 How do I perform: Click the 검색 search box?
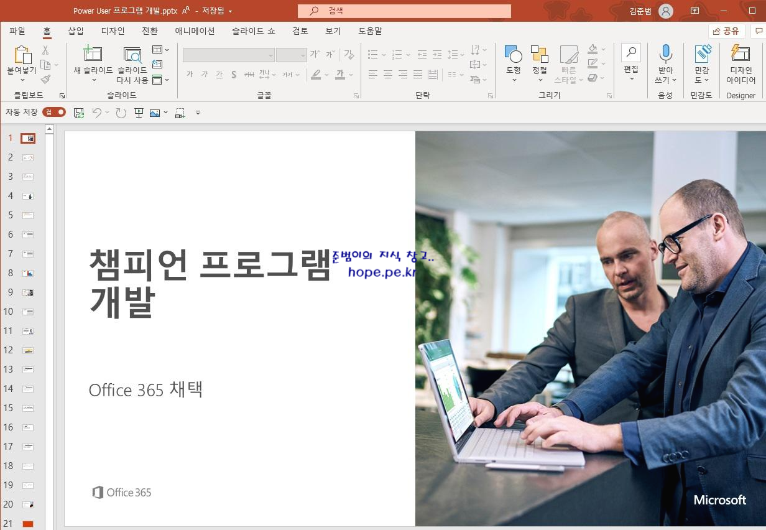coord(404,11)
